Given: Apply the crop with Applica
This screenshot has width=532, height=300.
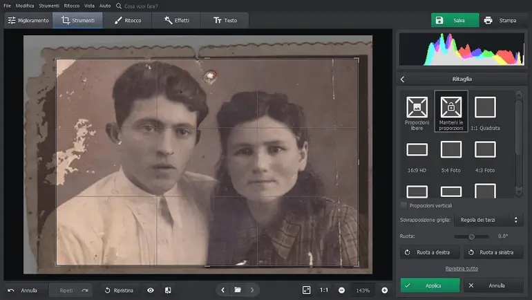Looking at the screenshot, I should 430,285.
